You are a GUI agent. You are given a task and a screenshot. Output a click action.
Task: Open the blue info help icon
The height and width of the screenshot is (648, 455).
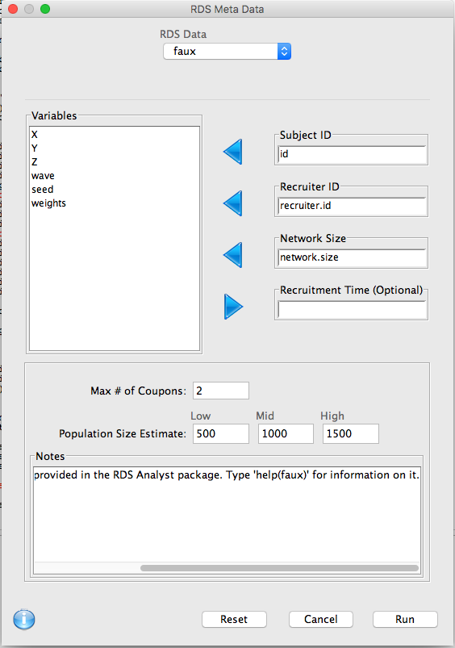24,619
